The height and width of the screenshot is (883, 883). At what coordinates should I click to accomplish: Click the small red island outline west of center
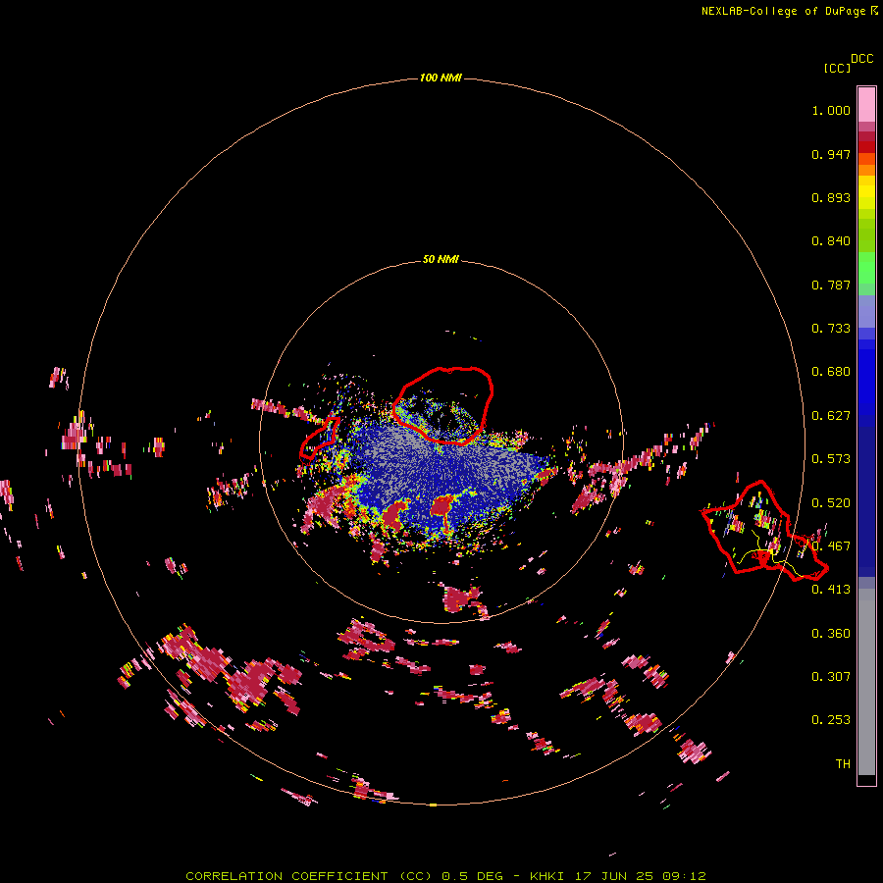point(319,438)
